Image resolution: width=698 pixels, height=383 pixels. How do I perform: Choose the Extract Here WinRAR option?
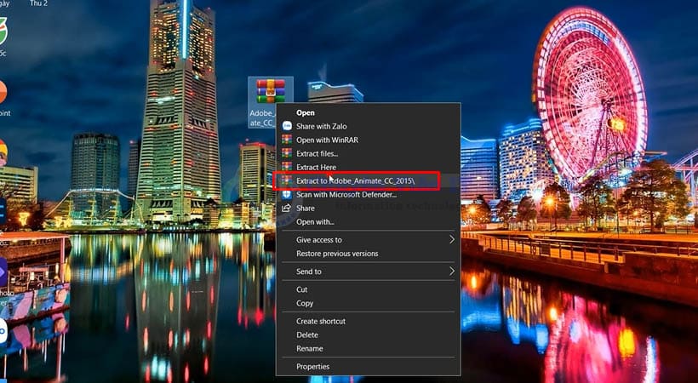coord(317,167)
